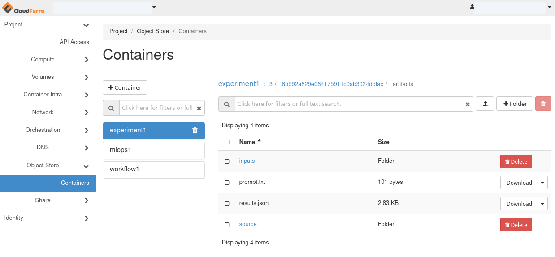The image size is (555, 257).
Task: Download prompt.txt
Action: [519, 183]
